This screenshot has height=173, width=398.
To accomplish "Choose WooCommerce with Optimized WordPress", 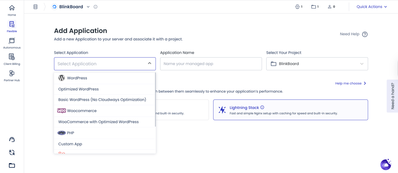I will [x=105, y=122].
